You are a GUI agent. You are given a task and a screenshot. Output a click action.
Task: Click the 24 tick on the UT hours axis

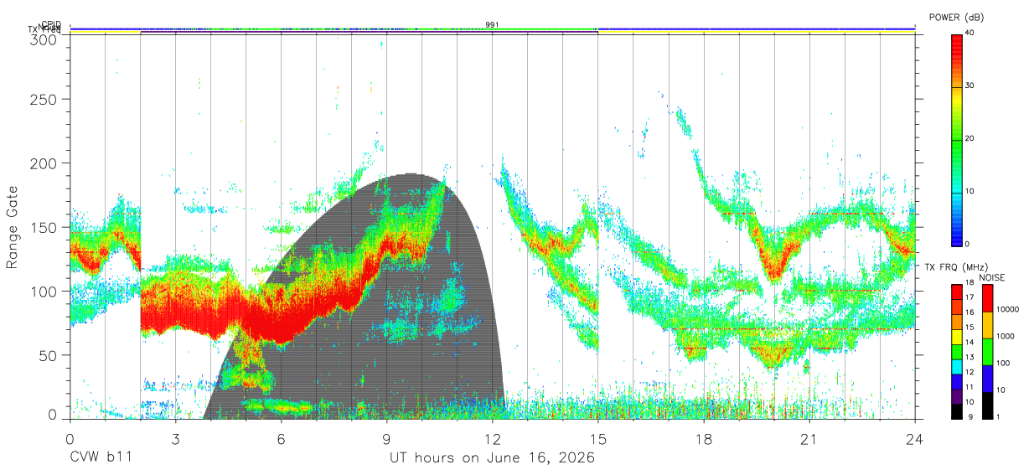tap(914, 439)
